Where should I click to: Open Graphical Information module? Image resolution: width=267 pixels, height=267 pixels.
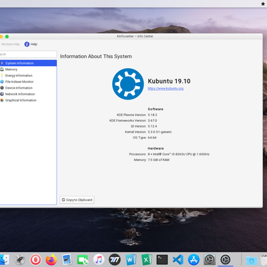click(x=28, y=100)
